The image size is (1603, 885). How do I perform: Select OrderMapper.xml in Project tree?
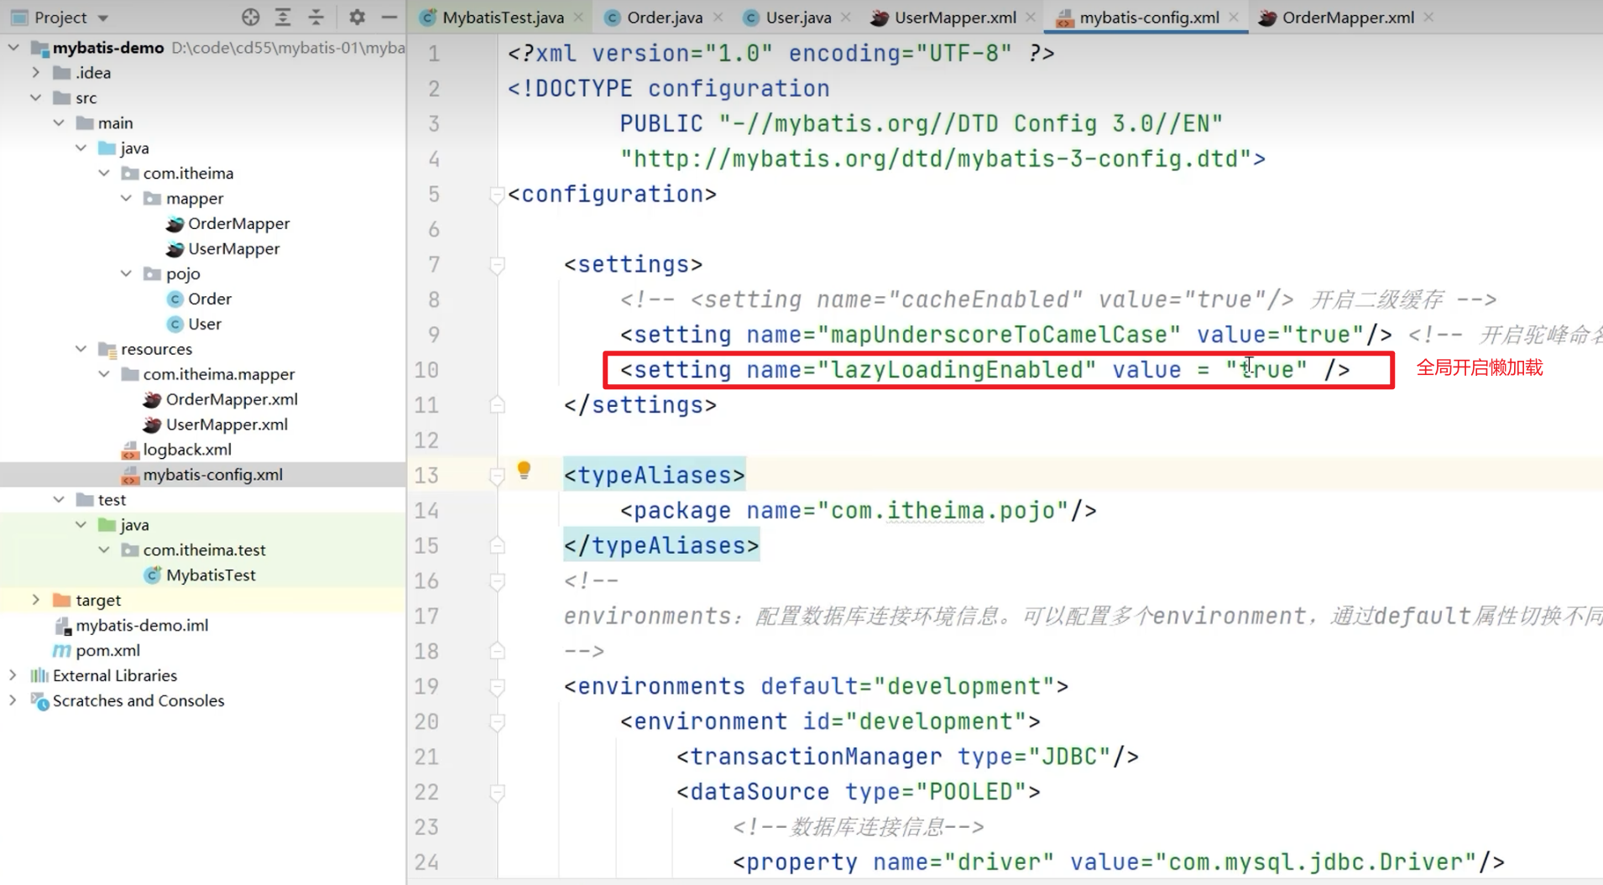(x=232, y=399)
